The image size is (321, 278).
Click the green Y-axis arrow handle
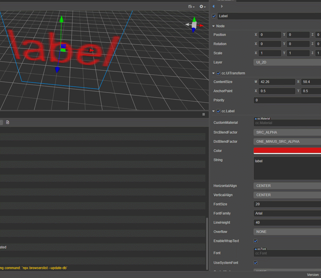point(62,19)
